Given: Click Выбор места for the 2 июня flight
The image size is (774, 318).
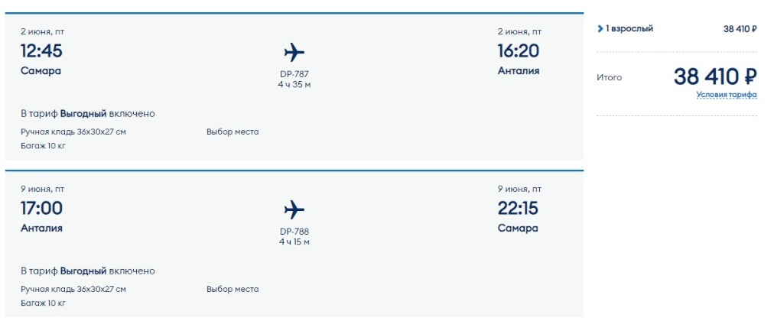Looking at the screenshot, I should click(x=233, y=131).
